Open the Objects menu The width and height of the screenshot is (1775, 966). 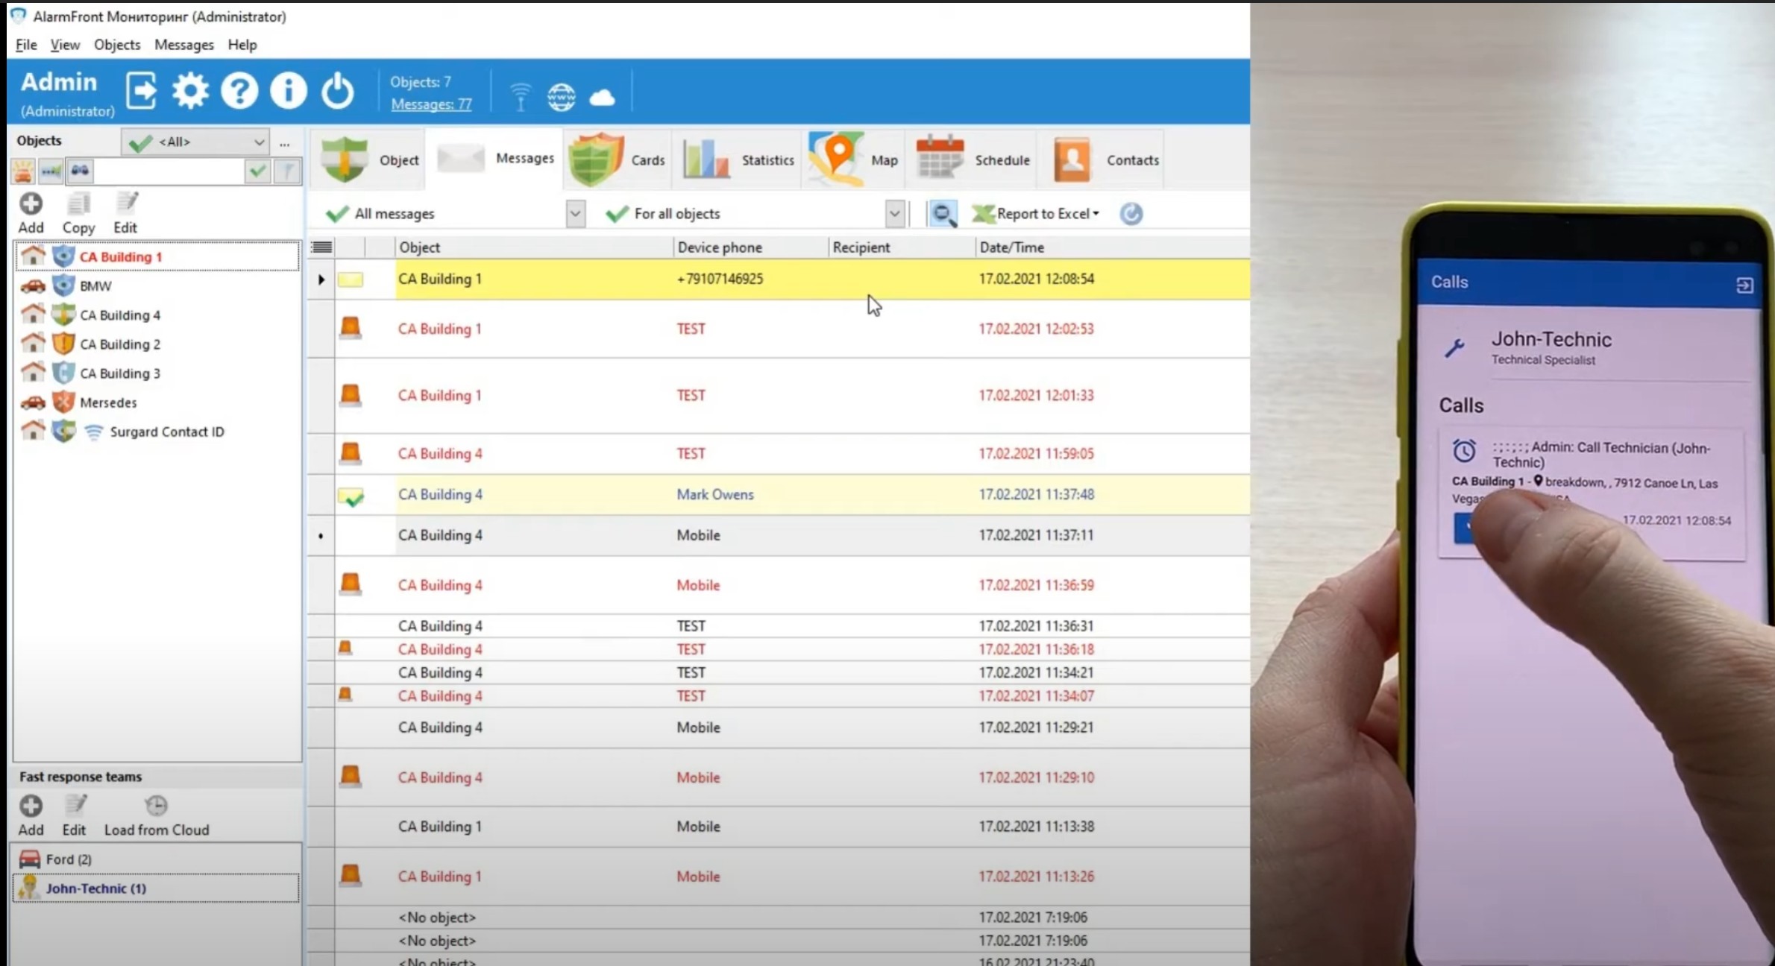point(117,45)
